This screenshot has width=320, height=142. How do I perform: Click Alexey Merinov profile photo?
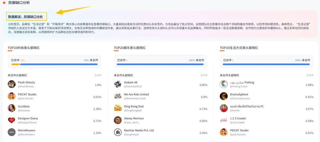click(118, 120)
